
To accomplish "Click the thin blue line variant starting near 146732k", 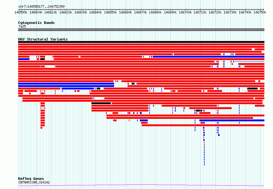I will 249,61.
